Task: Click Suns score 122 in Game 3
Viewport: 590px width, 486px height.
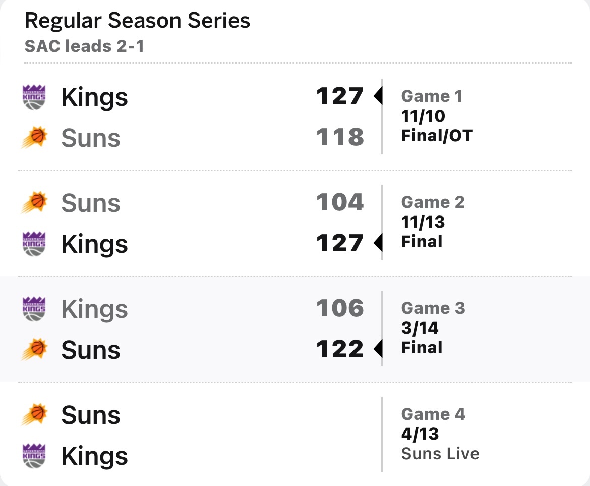Action: [340, 349]
